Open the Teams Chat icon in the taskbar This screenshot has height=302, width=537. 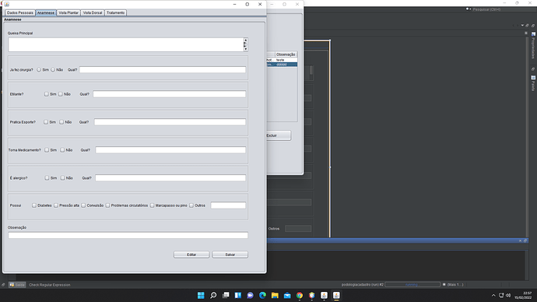[x=251, y=295]
